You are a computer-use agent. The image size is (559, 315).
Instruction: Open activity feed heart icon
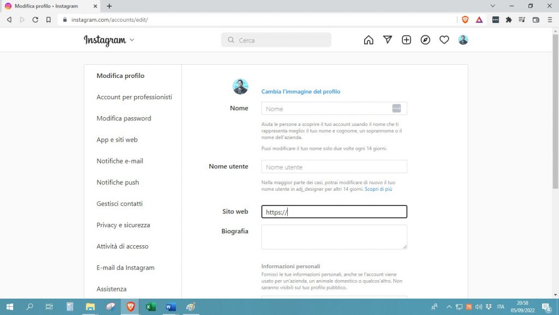tap(444, 40)
